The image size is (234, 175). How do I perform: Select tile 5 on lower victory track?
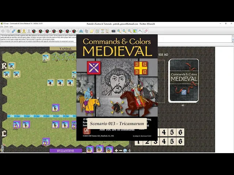click(x=172, y=141)
